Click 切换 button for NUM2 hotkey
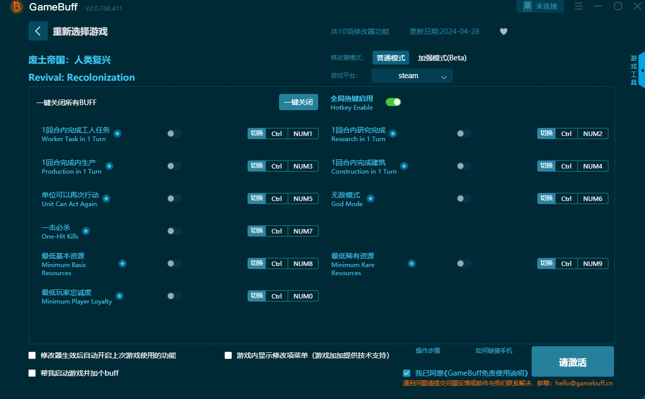 546,134
